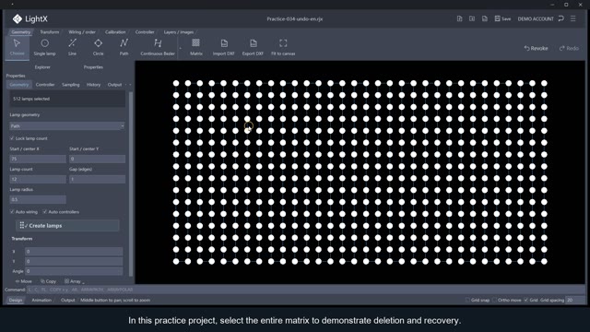
Task: Open the Lamp geometry Path dropdown
Action: [x=67, y=125]
